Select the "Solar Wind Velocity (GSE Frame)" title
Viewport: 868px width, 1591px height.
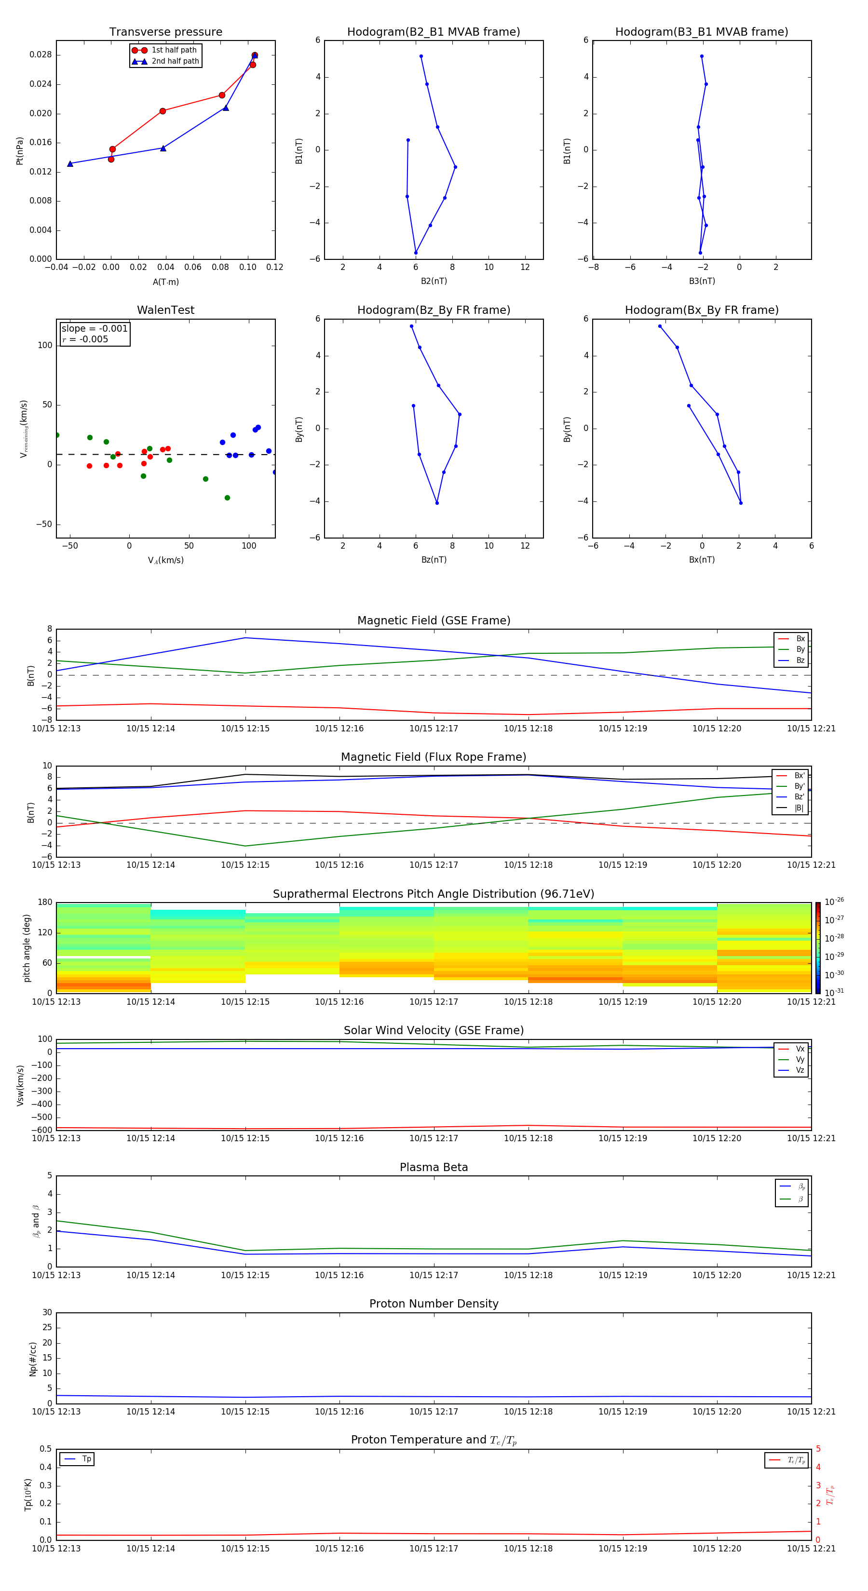[x=434, y=1031]
